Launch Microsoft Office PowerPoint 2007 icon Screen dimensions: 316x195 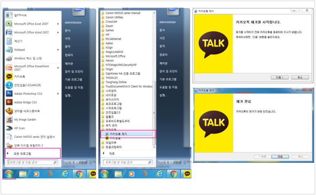[x=9, y=68]
